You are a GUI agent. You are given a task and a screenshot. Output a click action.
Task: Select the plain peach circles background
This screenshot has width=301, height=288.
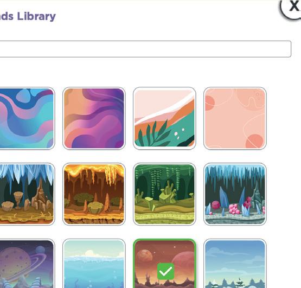click(235, 118)
